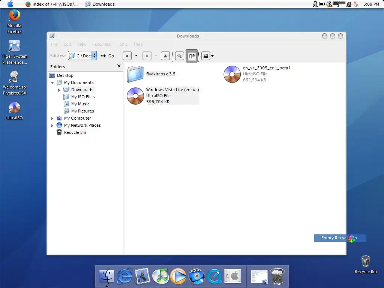Launch the UltraISO desktop shortcut
384x288 pixels.
[x=15, y=111]
